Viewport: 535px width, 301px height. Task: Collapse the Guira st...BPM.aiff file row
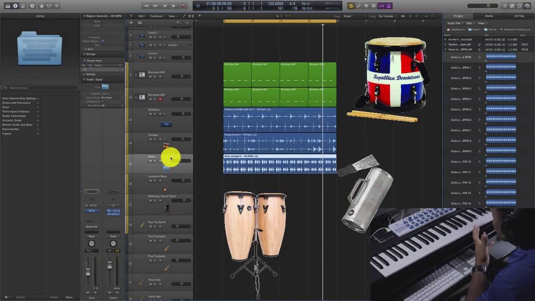[446, 49]
